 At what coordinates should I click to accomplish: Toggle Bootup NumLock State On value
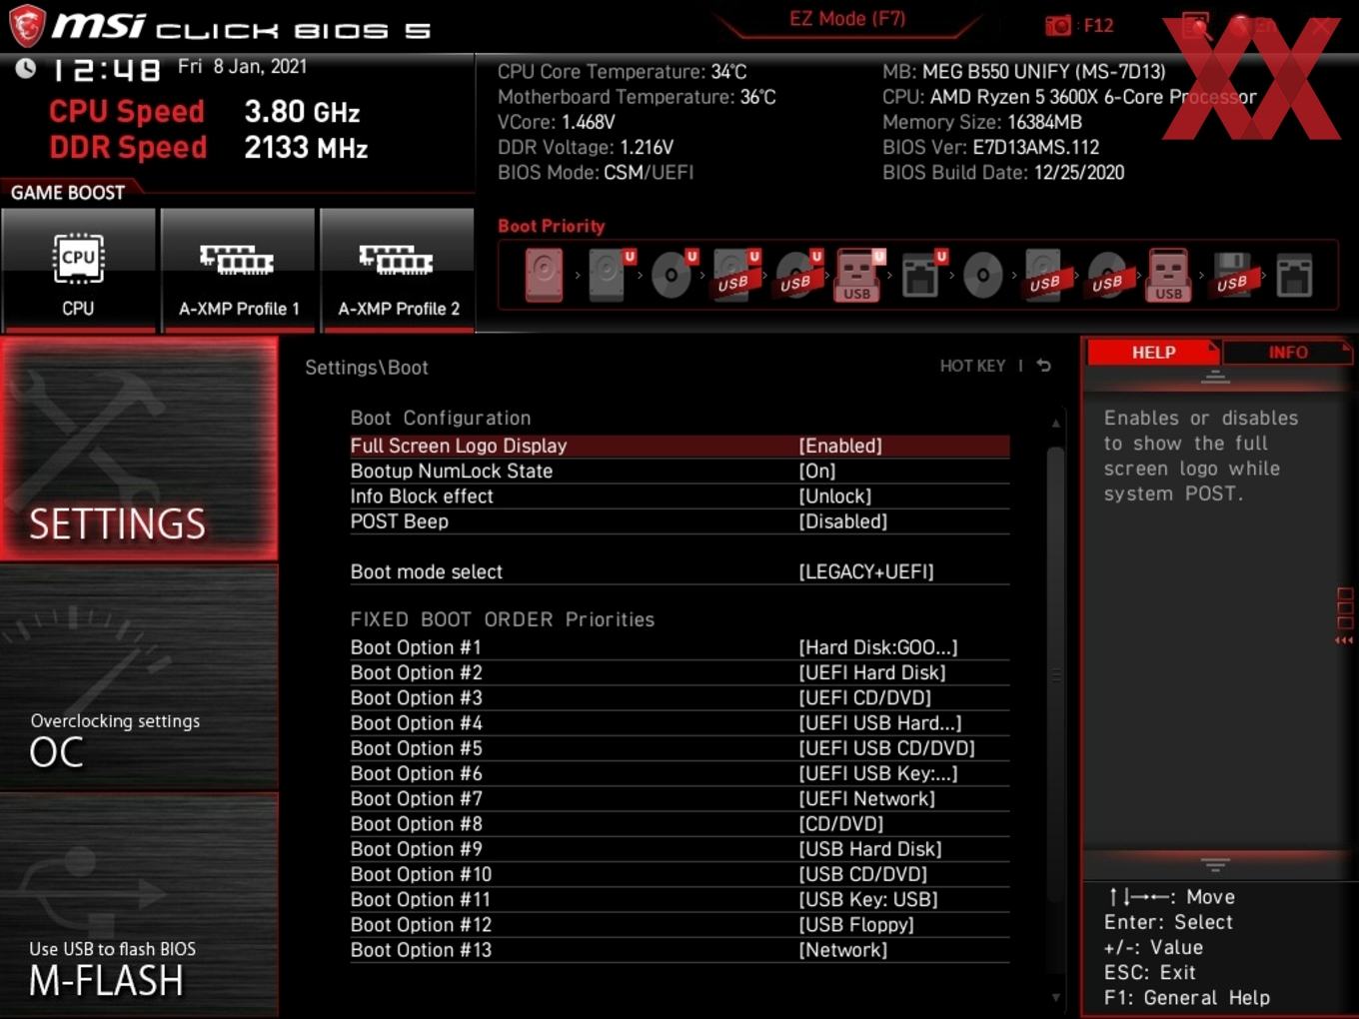tap(817, 471)
